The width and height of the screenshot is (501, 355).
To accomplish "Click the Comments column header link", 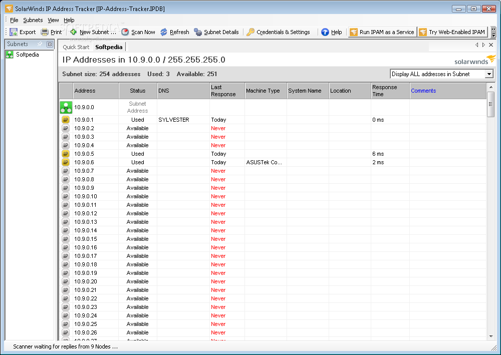I will click(x=423, y=91).
